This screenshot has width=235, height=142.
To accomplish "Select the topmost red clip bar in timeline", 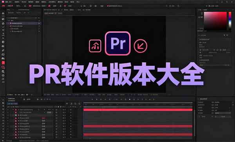I will (138, 110).
